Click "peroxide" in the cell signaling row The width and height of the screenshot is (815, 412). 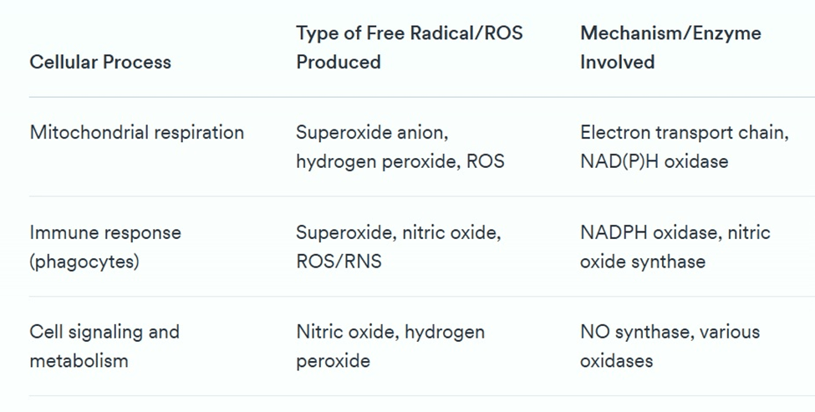pyautogui.click(x=333, y=361)
